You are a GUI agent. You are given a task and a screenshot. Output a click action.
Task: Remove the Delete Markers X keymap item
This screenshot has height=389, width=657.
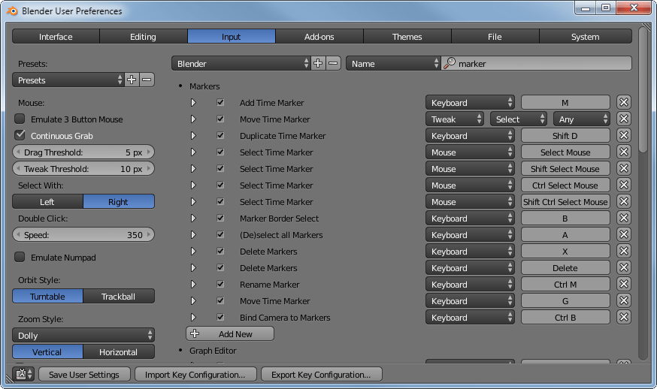click(623, 252)
